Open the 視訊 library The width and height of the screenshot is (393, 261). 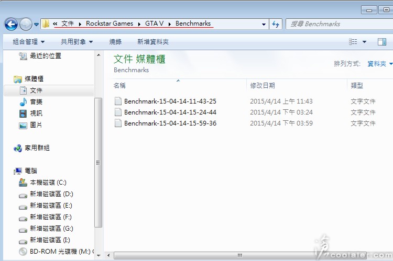36,114
